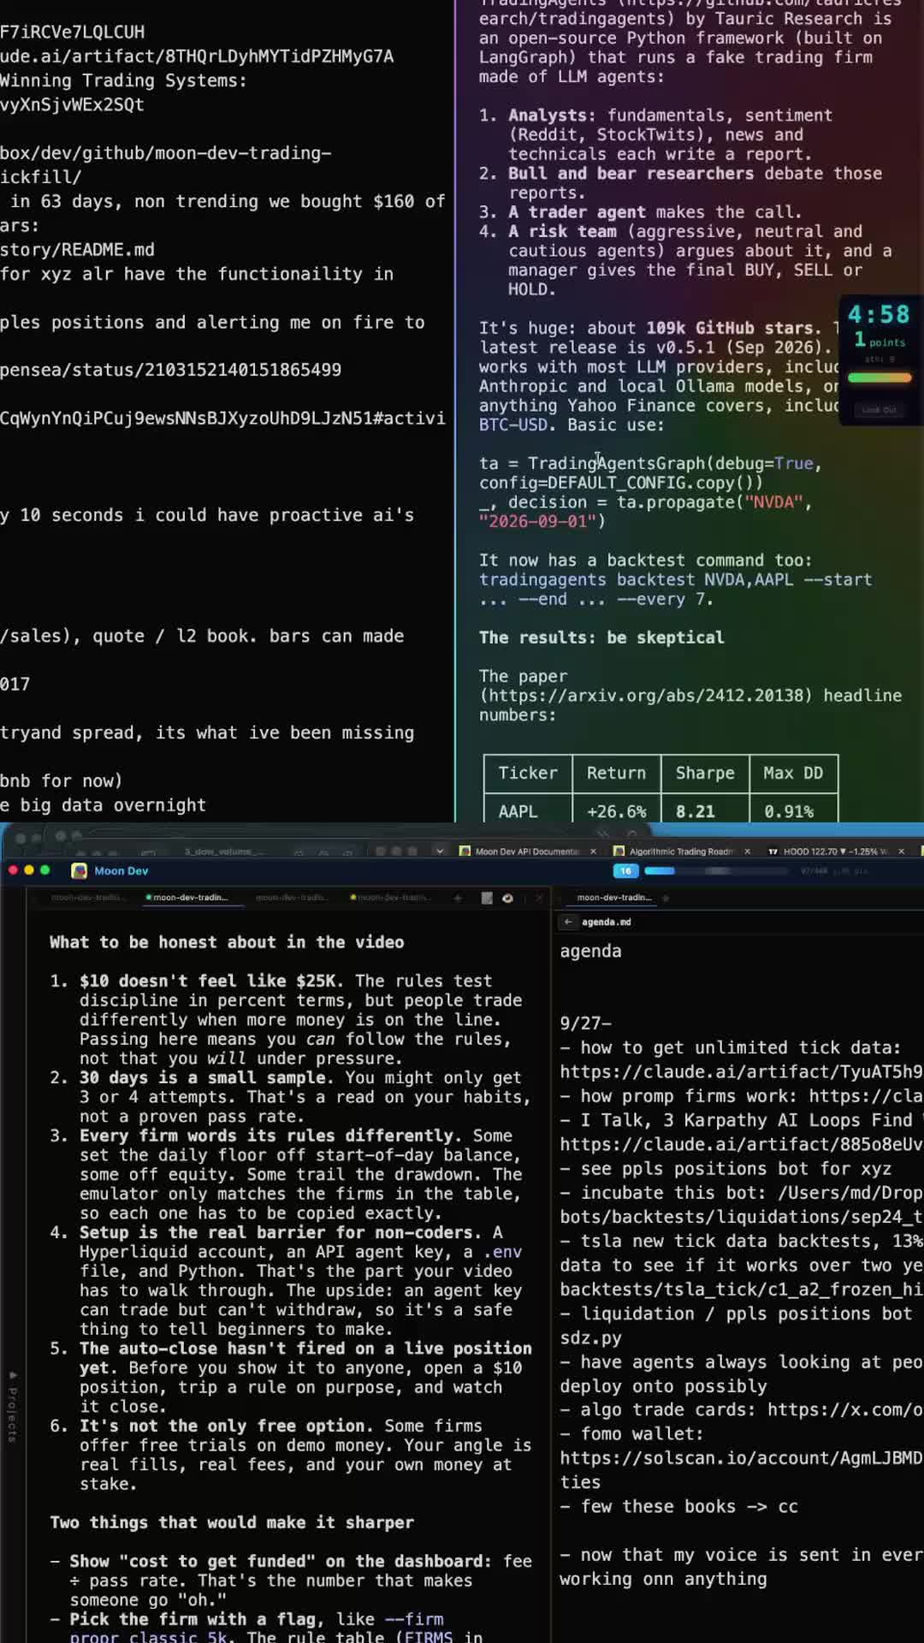Image resolution: width=924 pixels, height=1643 pixels.
Task: Click the split pane icon in terminal tab bar
Action: [487, 898]
